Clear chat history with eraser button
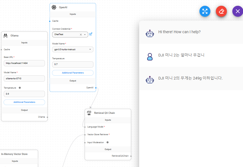Screen dimensions: 243x167 (221, 11)
